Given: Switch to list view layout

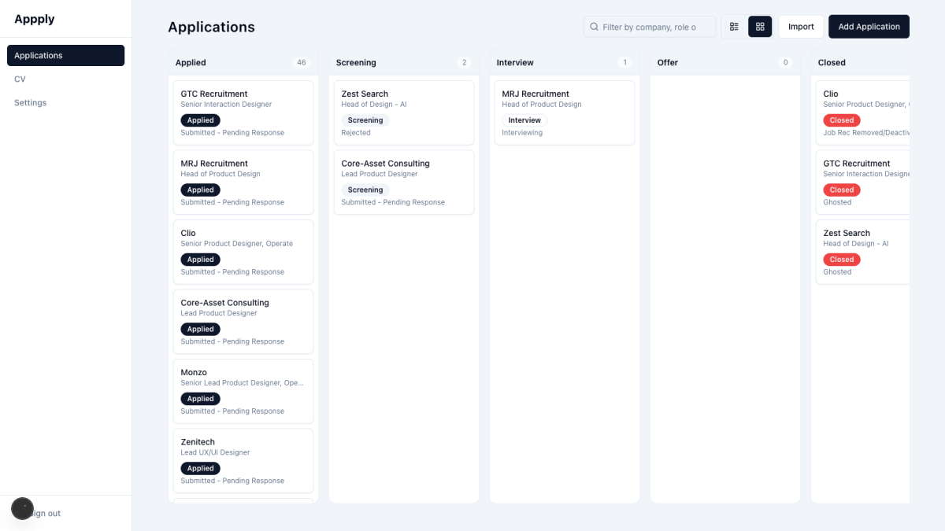Looking at the screenshot, I should [734, 27].
